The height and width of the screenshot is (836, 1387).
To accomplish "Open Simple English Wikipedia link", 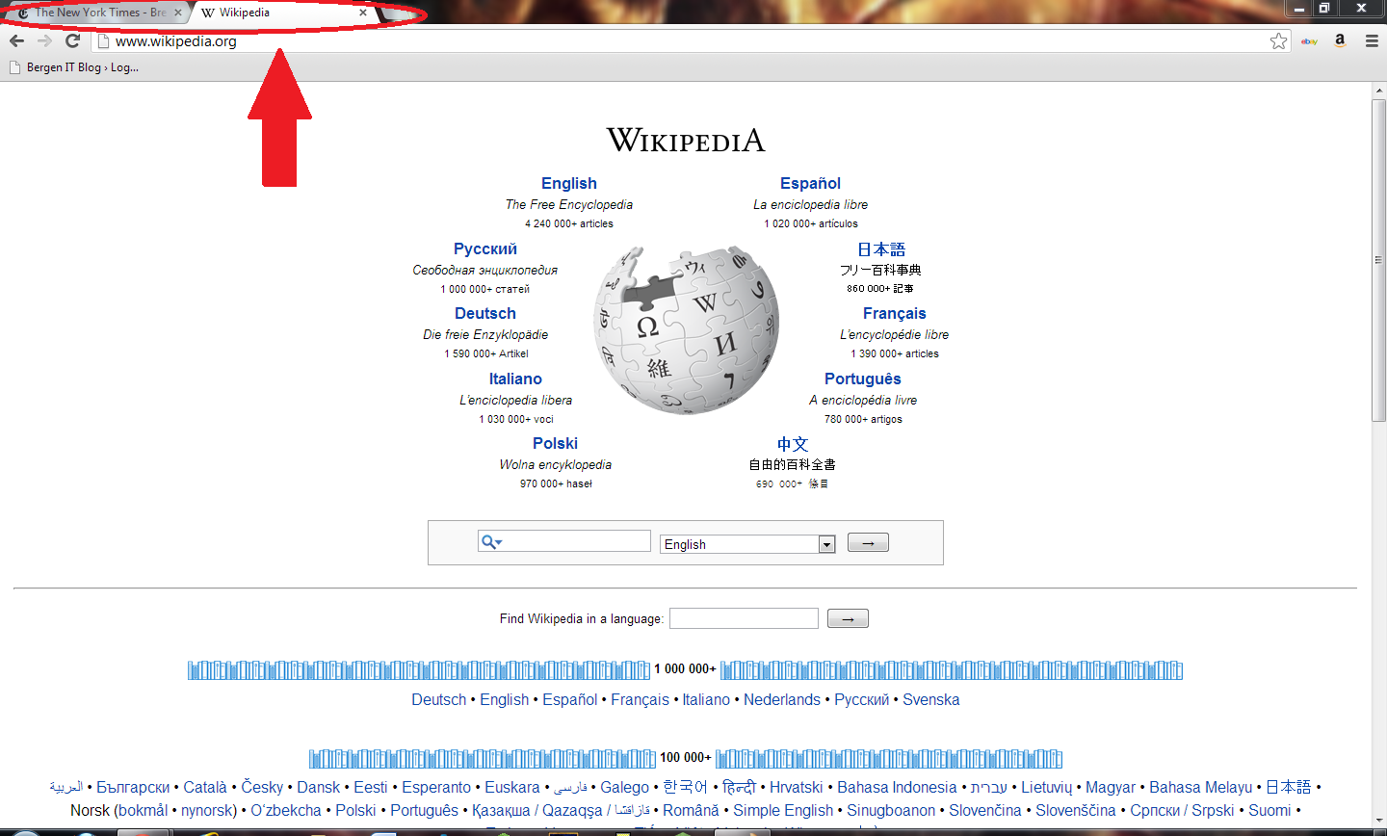I will pos(783,810).
